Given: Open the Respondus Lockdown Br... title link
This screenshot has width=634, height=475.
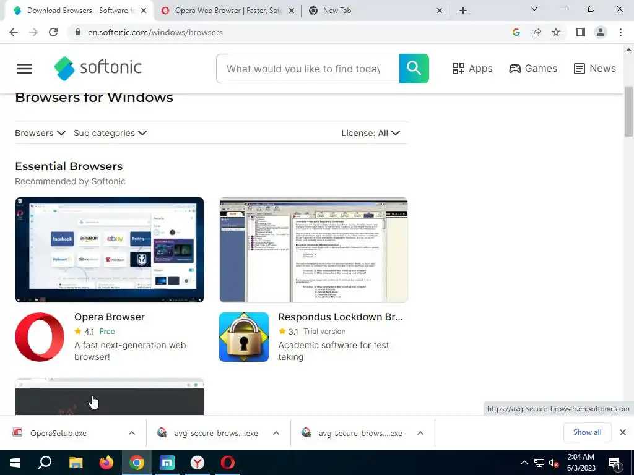Looking at the screenshot, I should point(341,317).
